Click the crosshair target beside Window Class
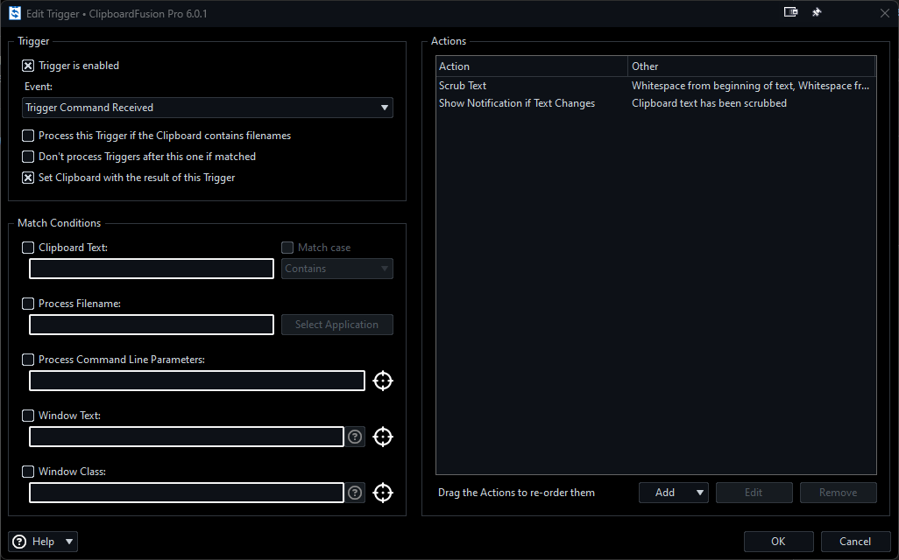 pos(383,493)
